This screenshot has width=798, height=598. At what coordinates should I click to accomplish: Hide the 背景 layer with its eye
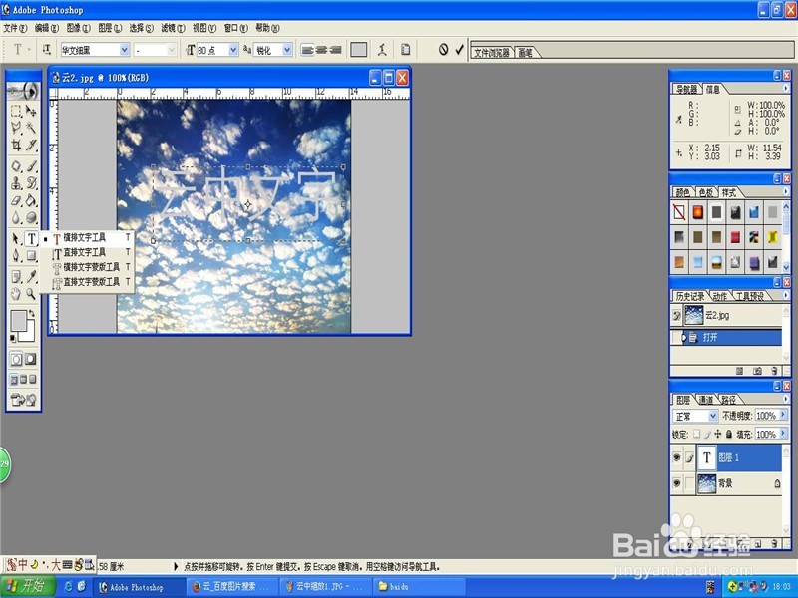(x=677, y=483)
